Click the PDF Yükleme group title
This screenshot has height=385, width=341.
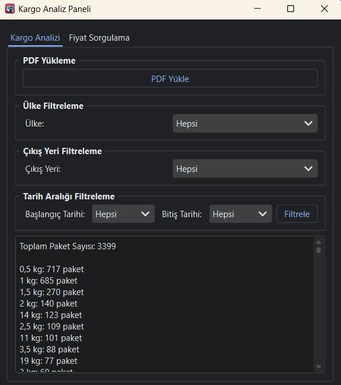(49, 61)
